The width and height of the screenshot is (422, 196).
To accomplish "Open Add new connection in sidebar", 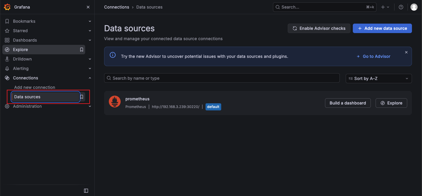I will (x=35, y=87).
